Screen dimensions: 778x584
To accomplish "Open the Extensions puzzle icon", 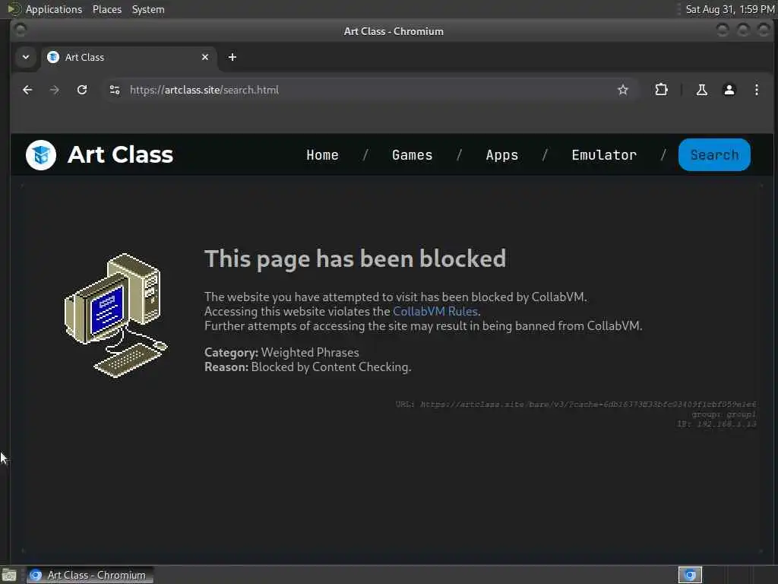I will pyautogui.click(x=661, y=90).
